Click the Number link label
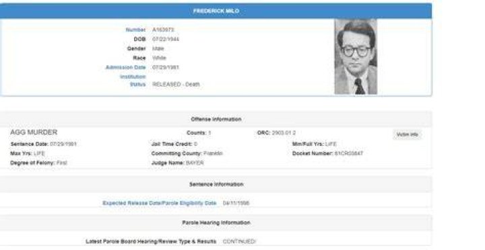 pos(135,30)
